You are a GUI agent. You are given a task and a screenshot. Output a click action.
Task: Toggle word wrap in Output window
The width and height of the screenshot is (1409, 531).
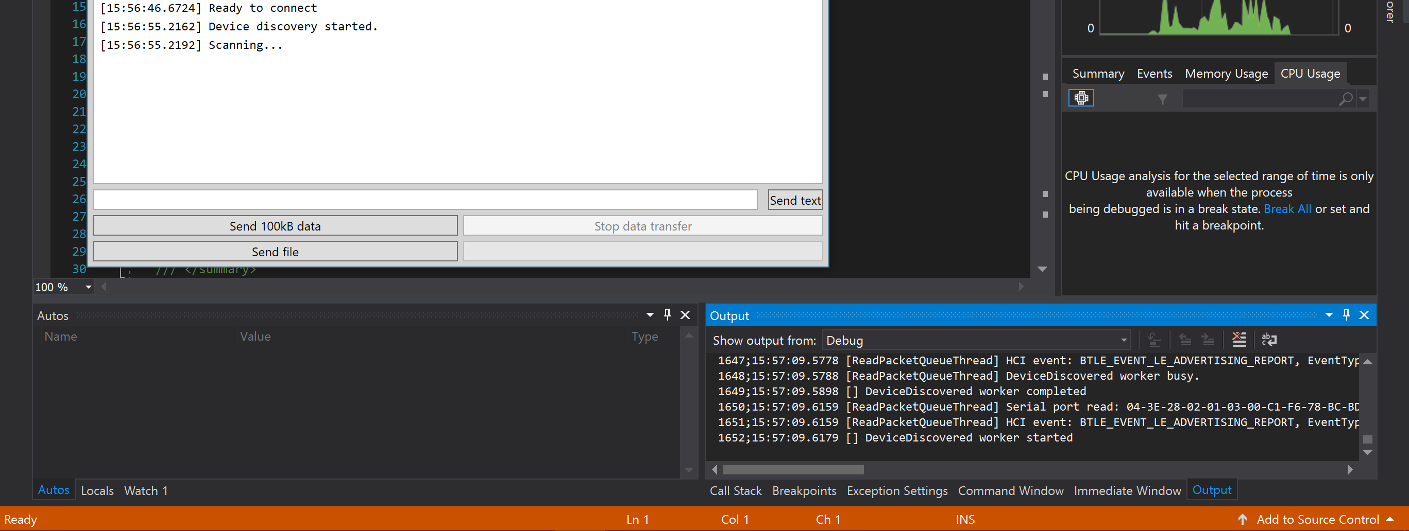(1269, 340)
